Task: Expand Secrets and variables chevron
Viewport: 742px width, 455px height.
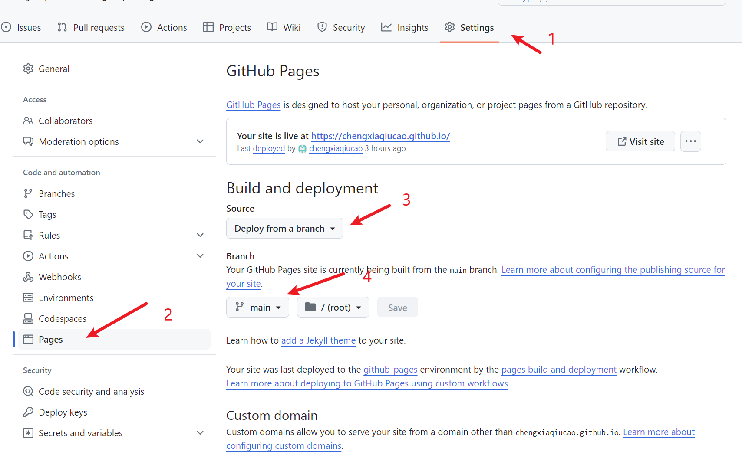Action: 200,433
